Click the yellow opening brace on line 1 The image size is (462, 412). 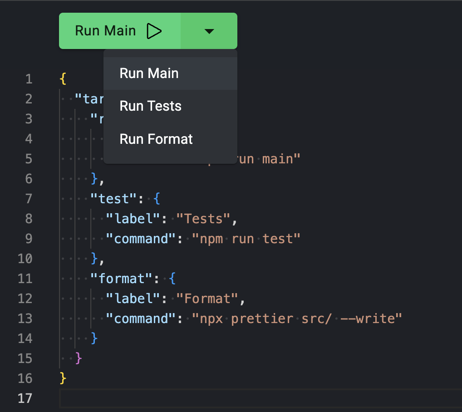tap(63, 79)
